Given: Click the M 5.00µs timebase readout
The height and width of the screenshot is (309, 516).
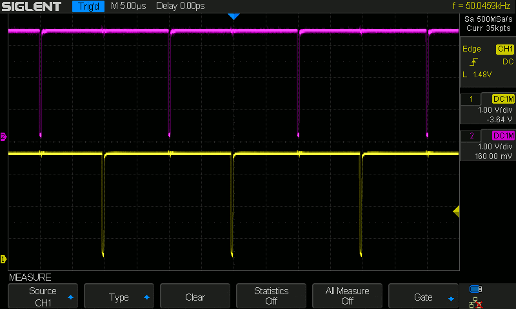Looking at the screenshot, I should click(128, 6).
